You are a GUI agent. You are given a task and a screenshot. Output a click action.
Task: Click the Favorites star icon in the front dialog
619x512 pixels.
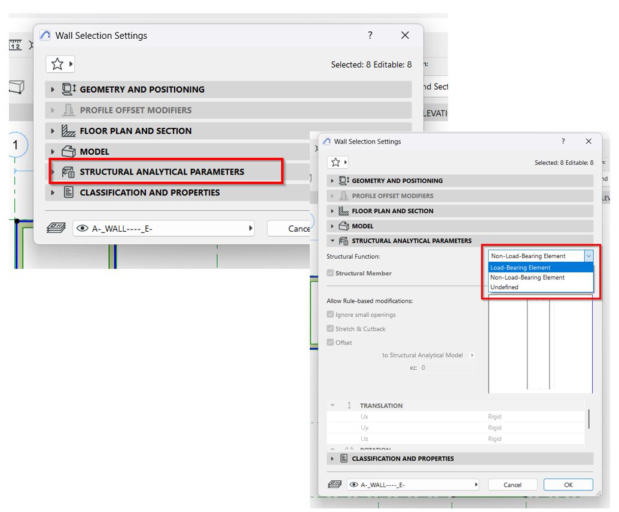click(336, 163)
